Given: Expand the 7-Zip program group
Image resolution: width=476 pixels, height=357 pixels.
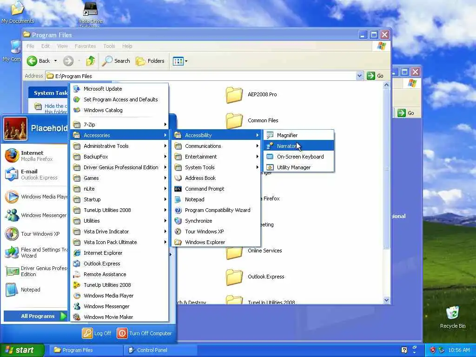Looking at the screenshot, I should (x=119, y=125).
